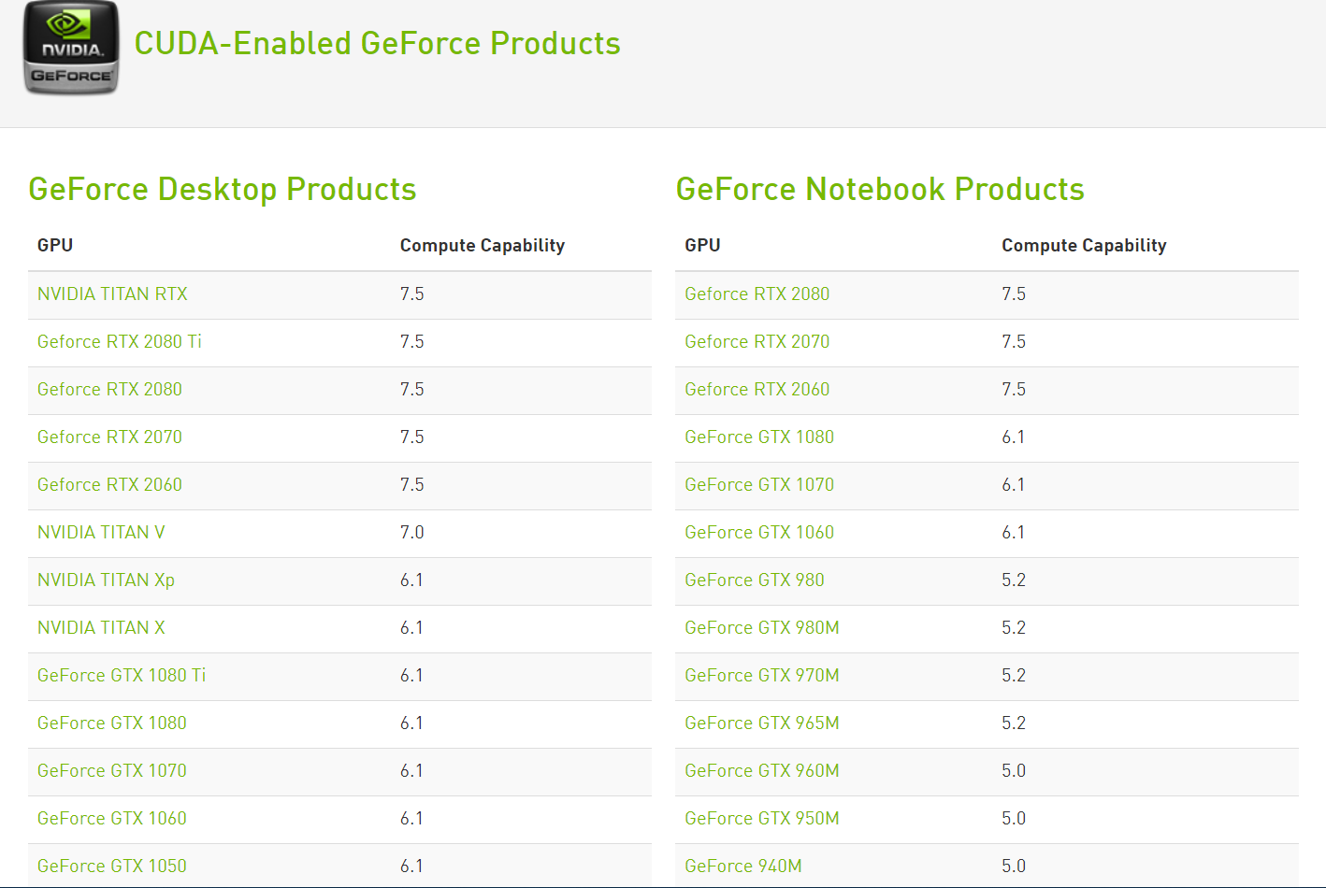
Task: Click the GeForce GTX 1080 Ti link
Action: click(122, 676)
